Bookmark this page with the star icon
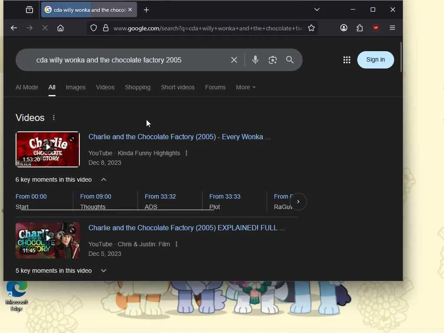The width and height of the screenshot is (444, 333). pos(311,28)
